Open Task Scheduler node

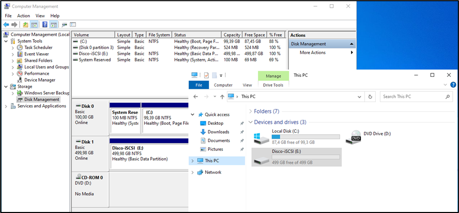(x=38, y=47)
